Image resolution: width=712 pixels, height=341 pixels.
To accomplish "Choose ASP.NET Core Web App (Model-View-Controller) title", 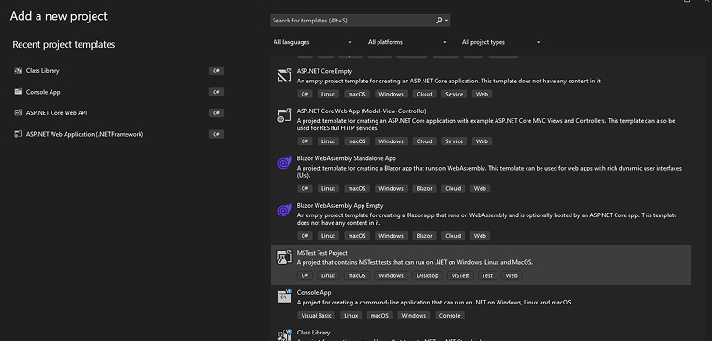I will tap(362, 111).
